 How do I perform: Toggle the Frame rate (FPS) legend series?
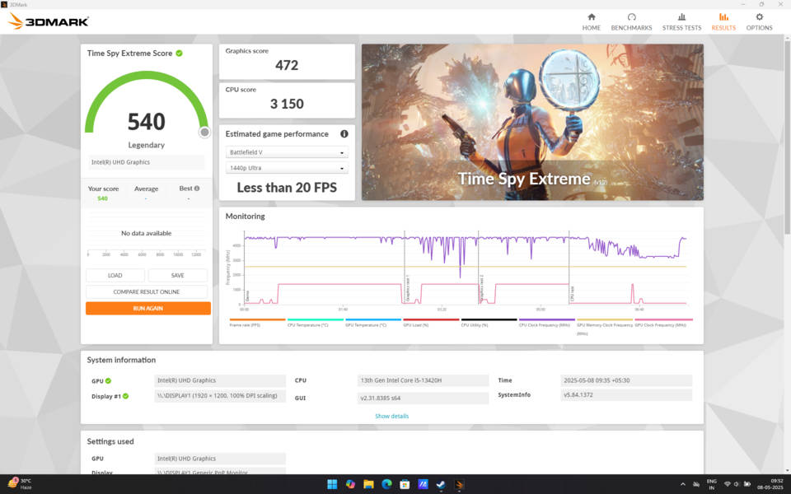click(257, 323)
